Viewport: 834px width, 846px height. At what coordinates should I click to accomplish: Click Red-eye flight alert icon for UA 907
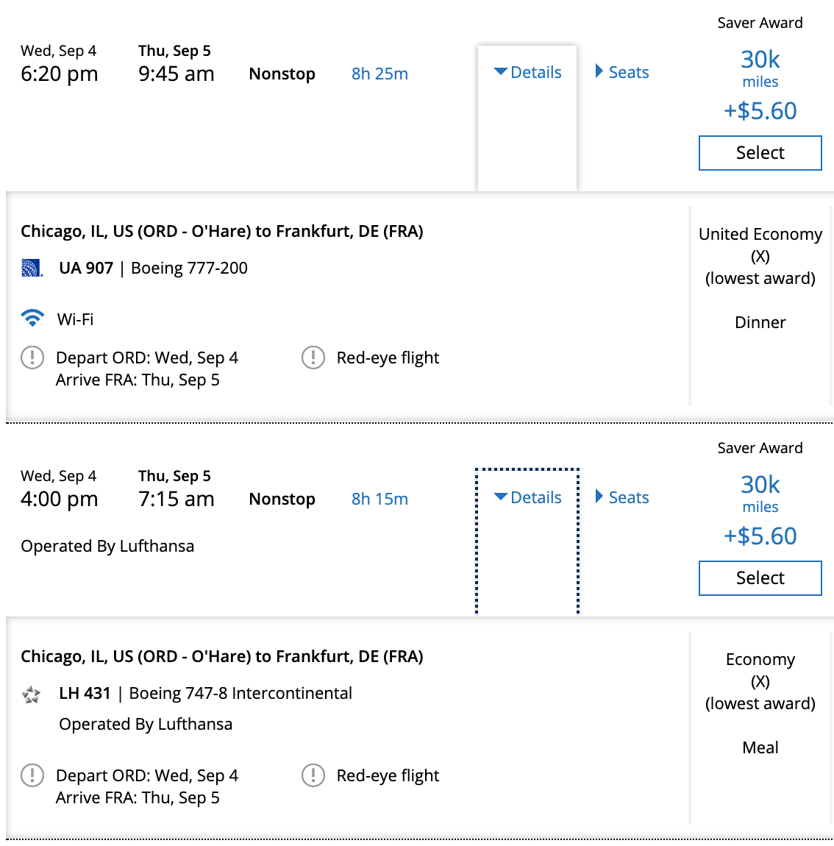(313, 358)
